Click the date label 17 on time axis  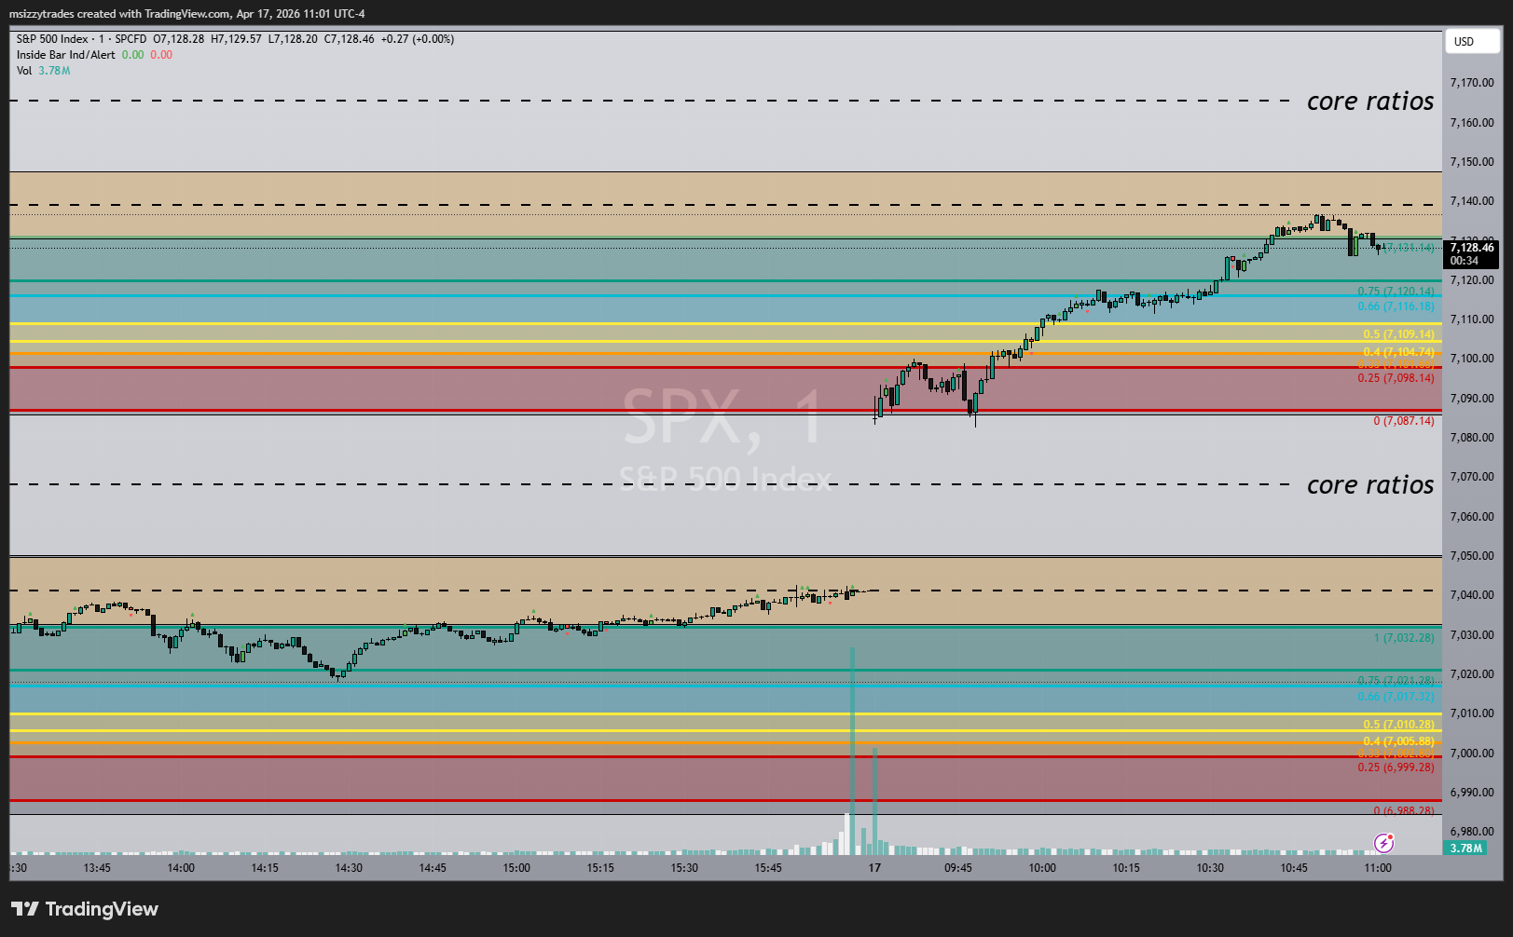(x=874, y=868)
